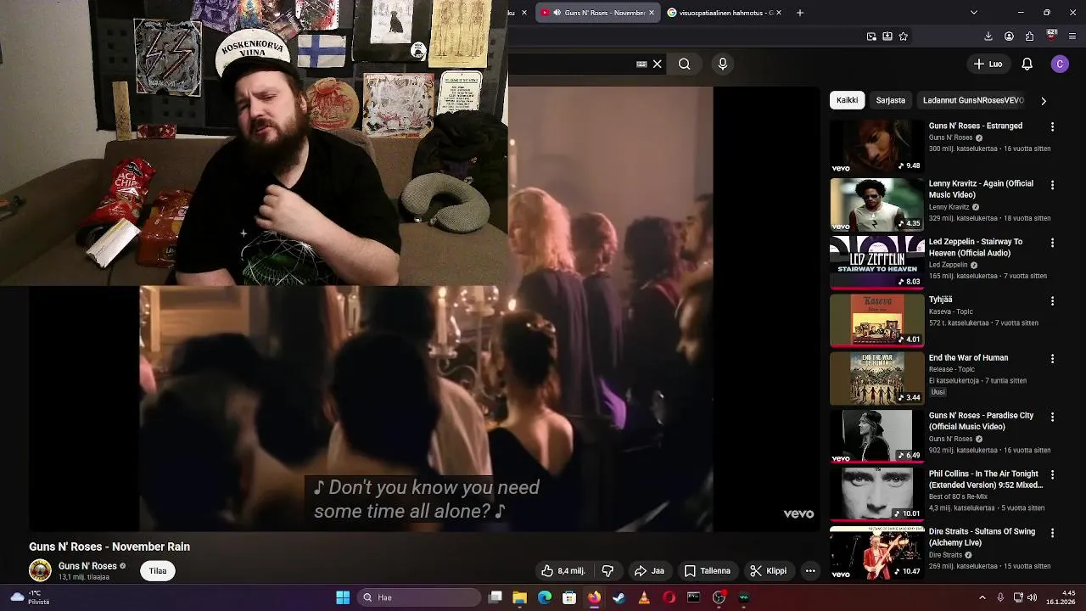Open options for Phil Collins video
The width and height of the screenshot is (1086, 611).
pyautogui.click(x=1052, y=474)
